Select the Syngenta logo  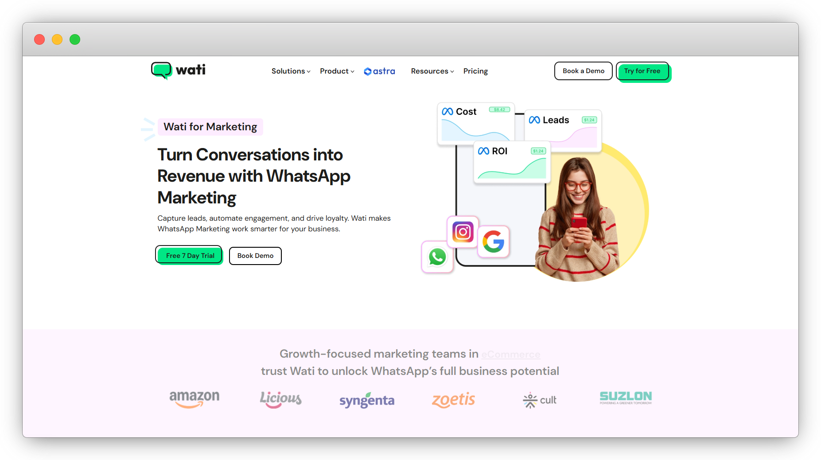(367, 400)
